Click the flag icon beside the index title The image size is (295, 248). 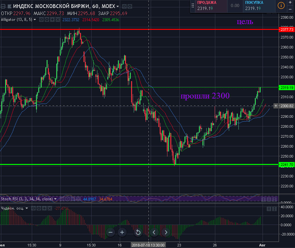[x=9, y=6]
